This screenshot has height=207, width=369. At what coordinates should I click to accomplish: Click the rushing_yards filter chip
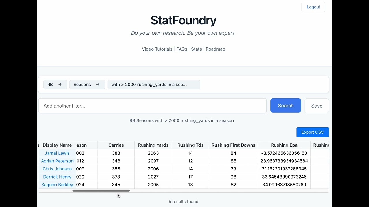(154, 85)
